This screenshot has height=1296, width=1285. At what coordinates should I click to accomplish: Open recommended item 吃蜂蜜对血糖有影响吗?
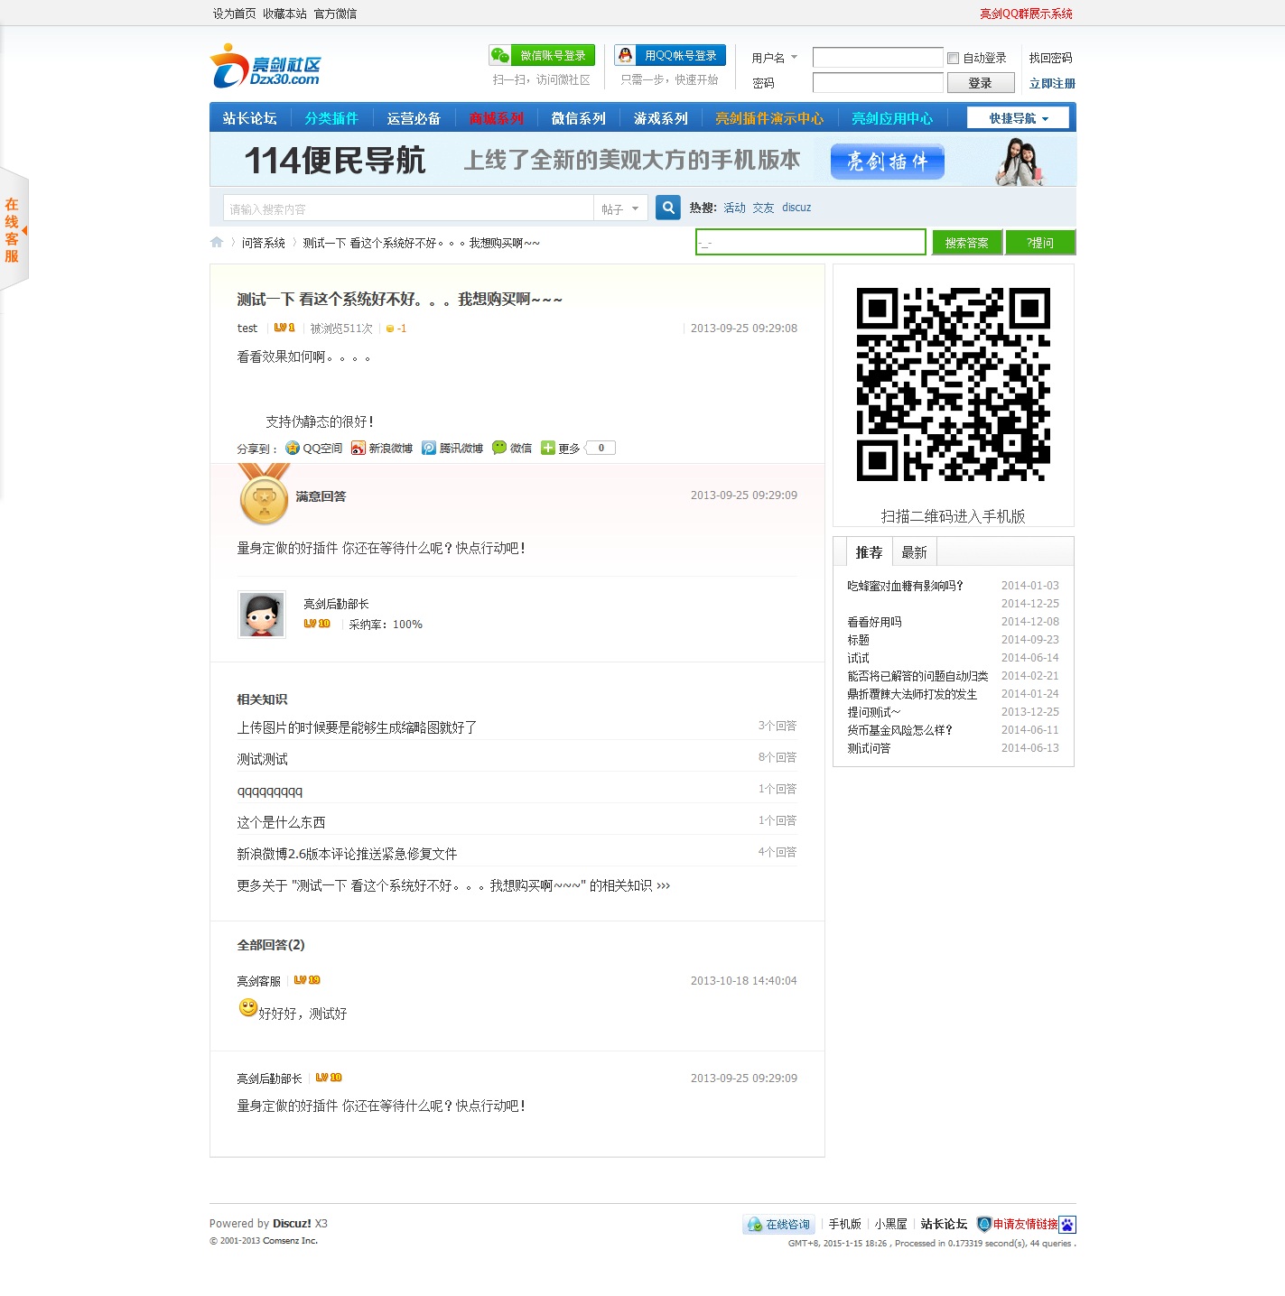pos(905,586)
